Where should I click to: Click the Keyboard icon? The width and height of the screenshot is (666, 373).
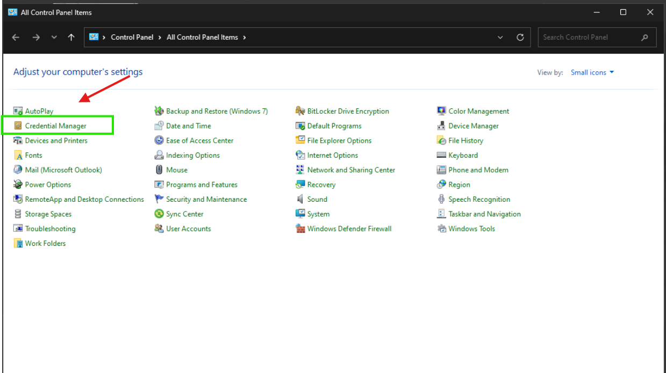click(x=441, y=155)
